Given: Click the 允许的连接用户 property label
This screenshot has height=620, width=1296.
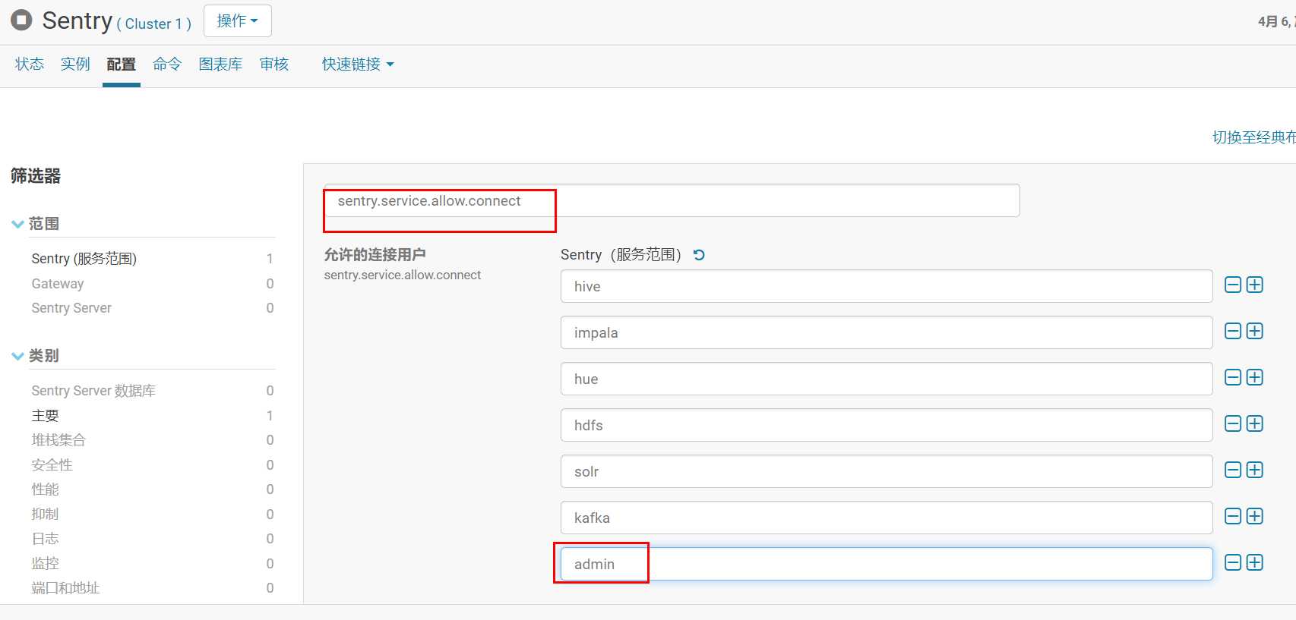Looking at the screenshot, I should [375, 255].
